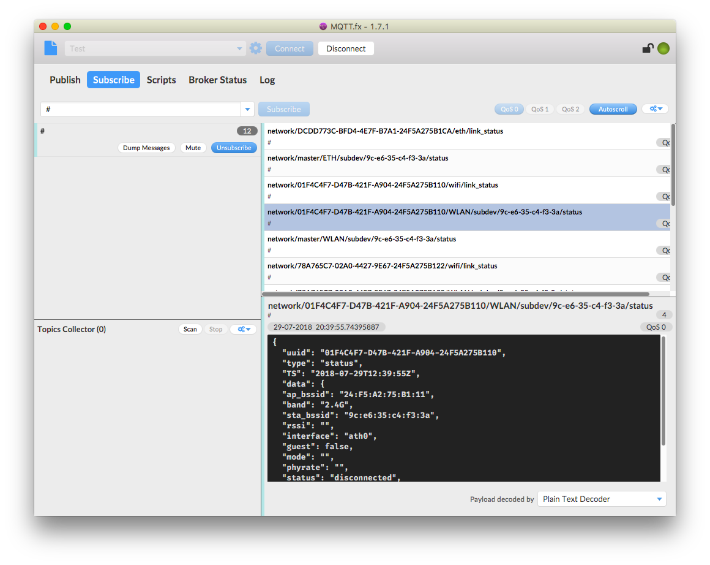Click the Disconnect button
This screenshot has width=710, height=565.
(x=346, y=48)
